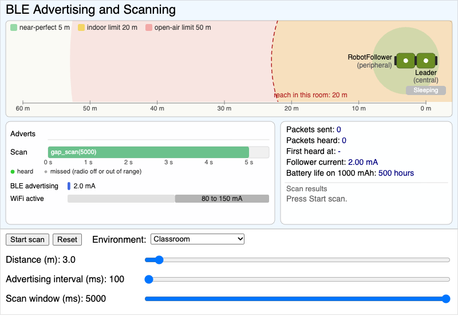Click the 2.0 mA BLE advertising value
The width and height of the screenshot is (458, 316).
tap(84, 186)
